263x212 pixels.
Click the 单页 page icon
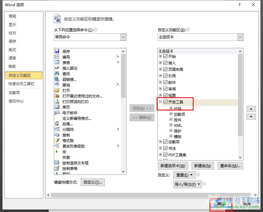(x=57, y=107)
